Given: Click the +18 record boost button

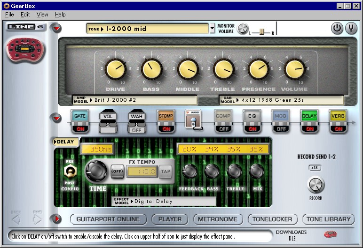Looking at the screenshot, I should (x=315, y=168).
